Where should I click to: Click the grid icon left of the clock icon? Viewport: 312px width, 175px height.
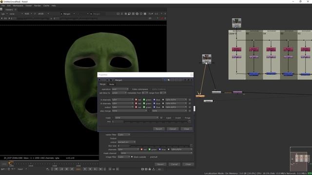pyautogui.click(x=133, y=14)
